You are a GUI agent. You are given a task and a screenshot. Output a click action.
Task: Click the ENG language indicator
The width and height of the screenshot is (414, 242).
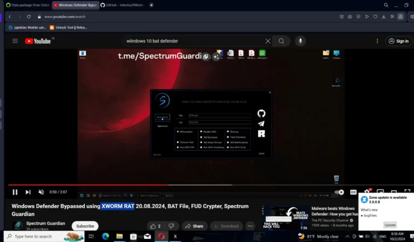coord(383,236)
